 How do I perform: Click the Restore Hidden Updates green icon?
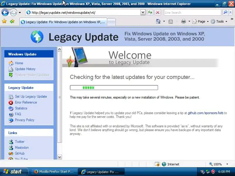coord(11,75)
